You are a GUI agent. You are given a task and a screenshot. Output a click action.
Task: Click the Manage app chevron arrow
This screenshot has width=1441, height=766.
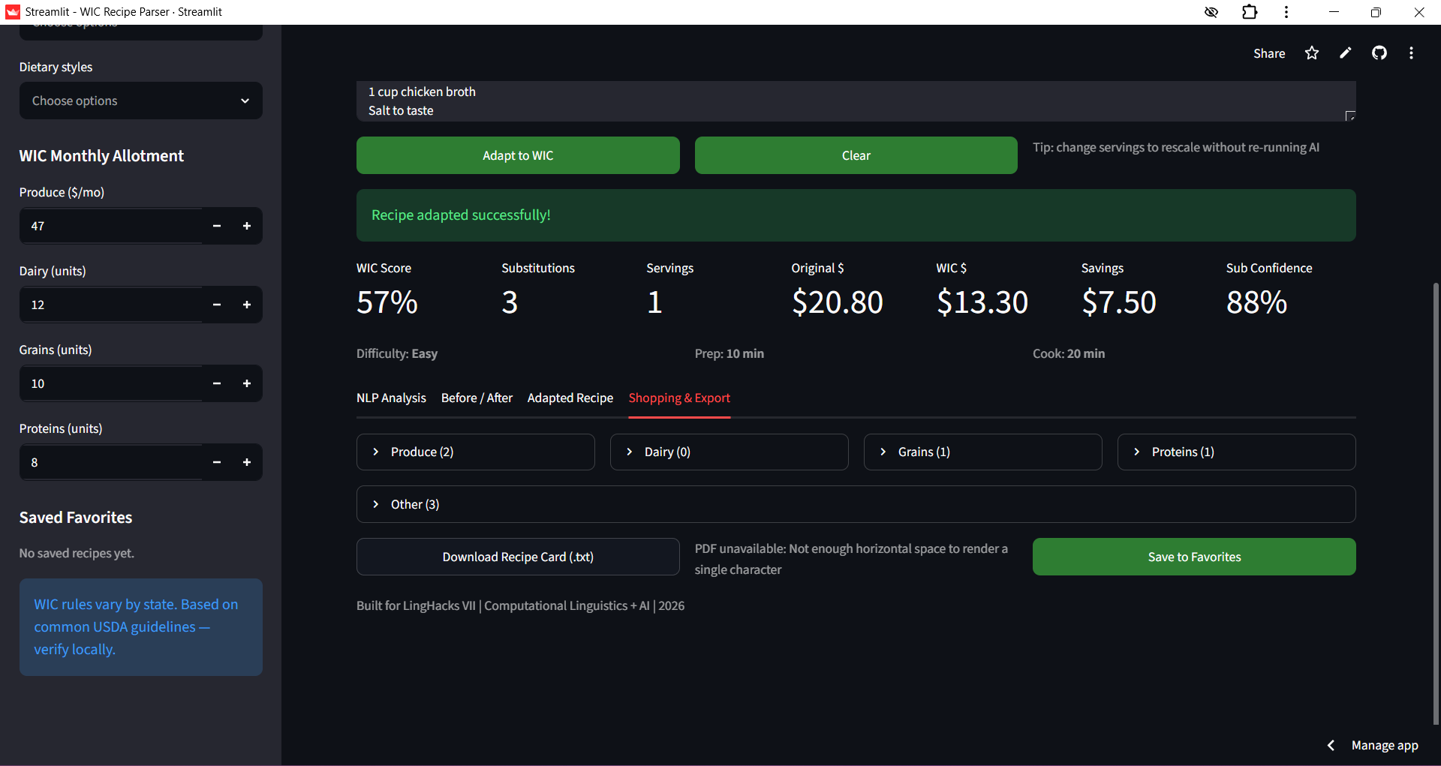point(1331,746)
